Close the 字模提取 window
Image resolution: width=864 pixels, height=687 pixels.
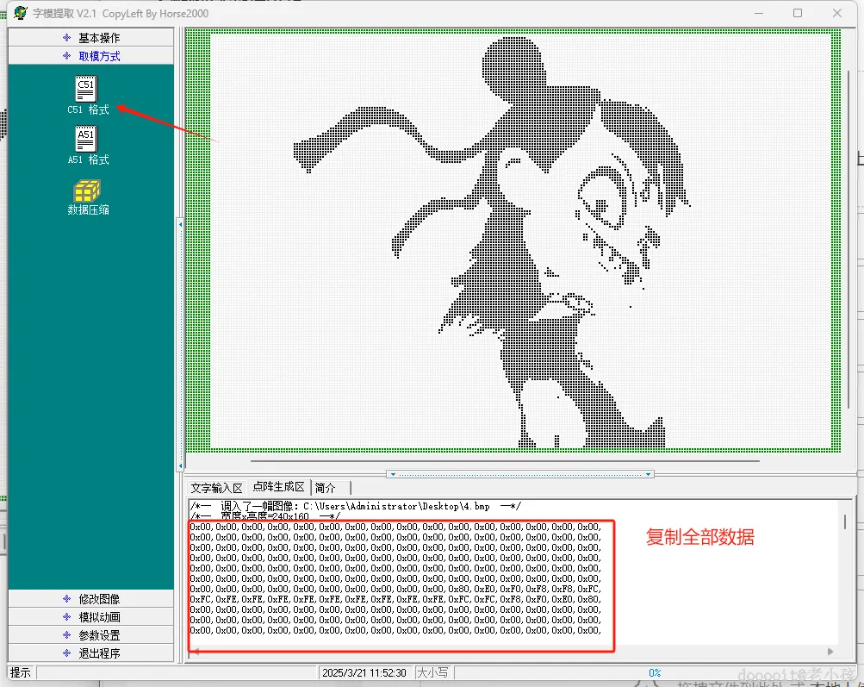point(837,13)
